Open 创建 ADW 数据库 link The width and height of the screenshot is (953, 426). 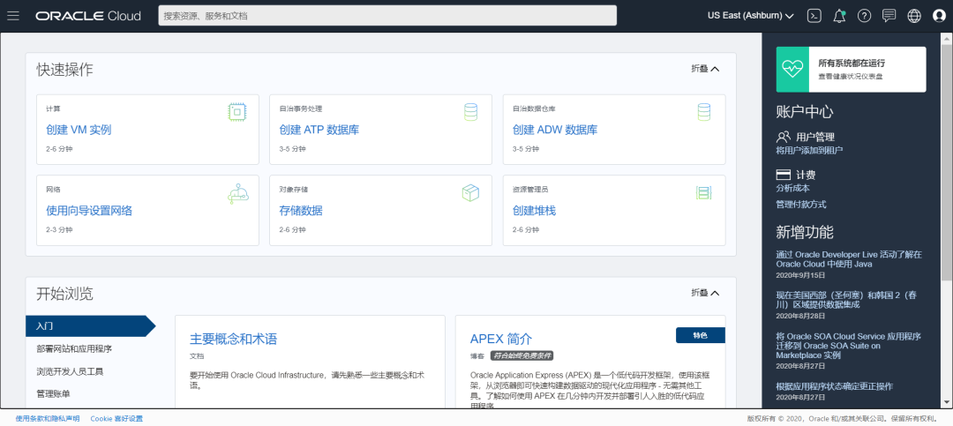click(x=555, y=130)
